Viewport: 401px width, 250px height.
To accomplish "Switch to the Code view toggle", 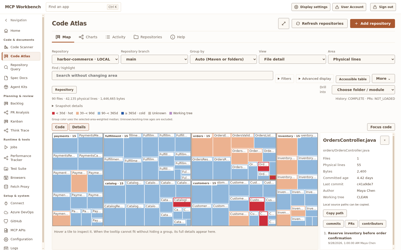I will (60, 127).
